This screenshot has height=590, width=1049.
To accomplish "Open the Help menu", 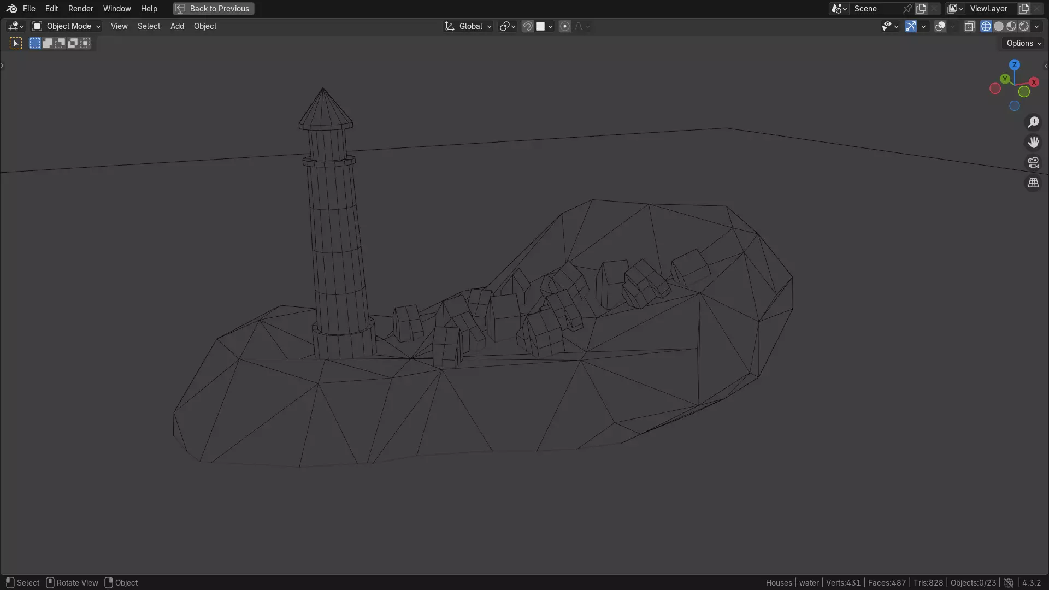I will pyautogui.click(x=149, y=9).
